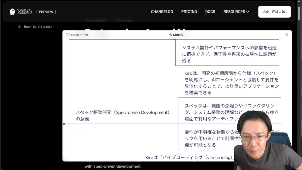The width and height of the screenshot is (302, 170).
Task: Click the KIRO wordmark text
Action: click(24, 12)
